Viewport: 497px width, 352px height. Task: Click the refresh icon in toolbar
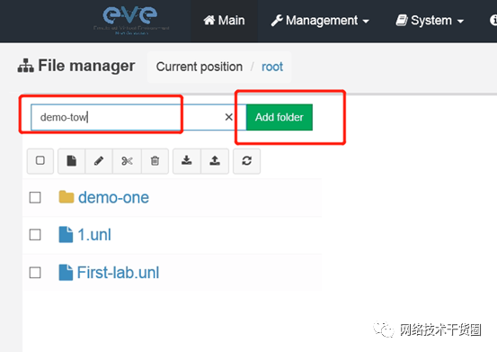coord(247,161)
